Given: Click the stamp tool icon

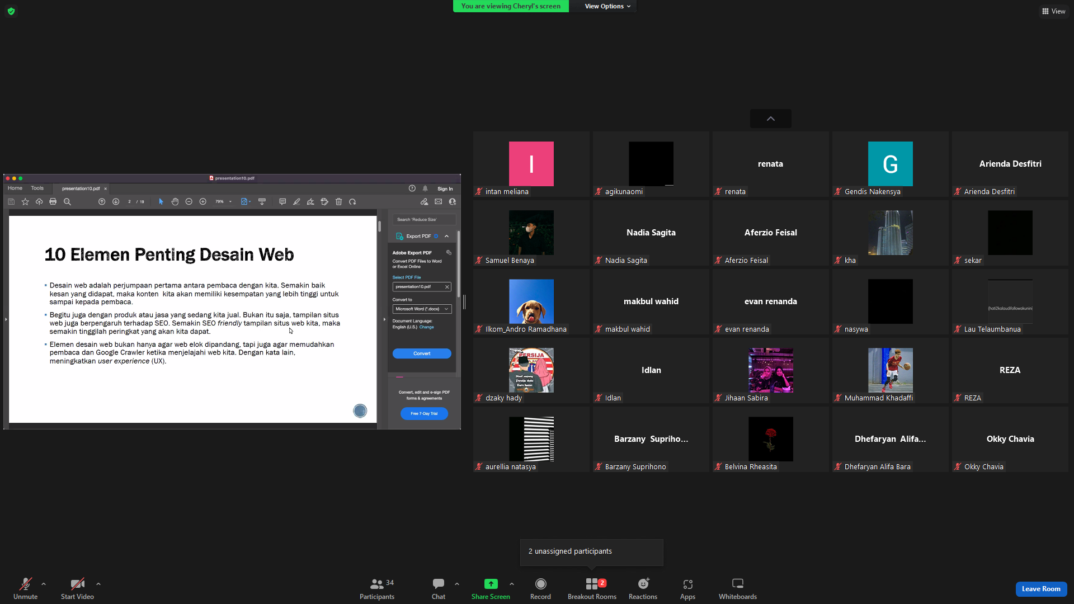Looking at the screenshot, I should click(x=324, y=202).
